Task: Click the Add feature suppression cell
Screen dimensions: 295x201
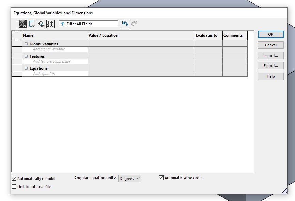Action: point(55,62)
